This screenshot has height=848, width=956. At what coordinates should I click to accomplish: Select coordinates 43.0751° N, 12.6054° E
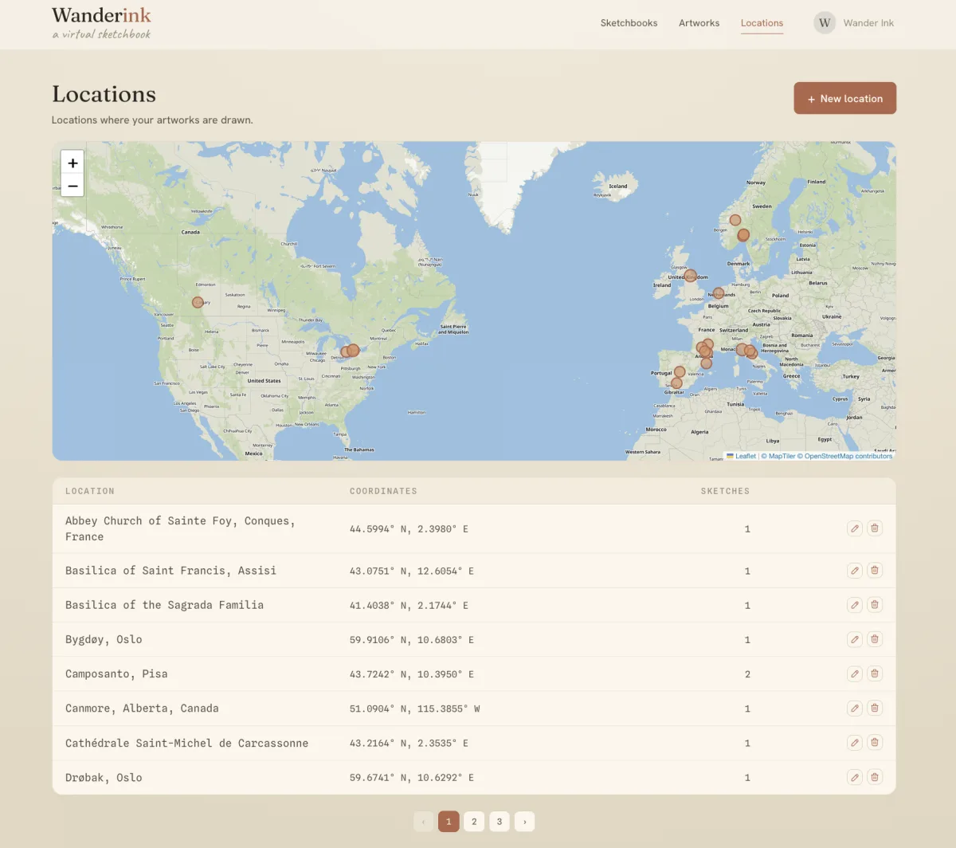click(412, 571)
